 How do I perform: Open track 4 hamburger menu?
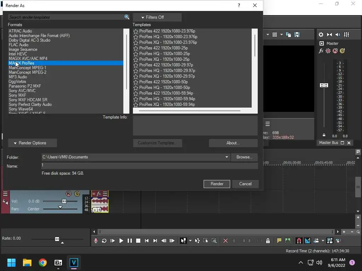coord(5,194)
